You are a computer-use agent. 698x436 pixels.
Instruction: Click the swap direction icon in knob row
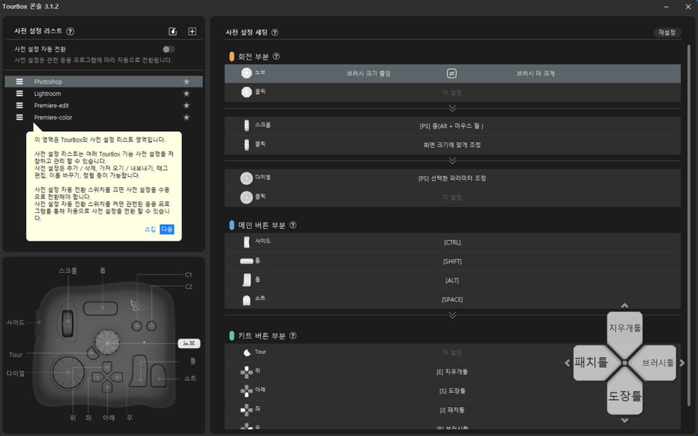(x=452, y=74)
